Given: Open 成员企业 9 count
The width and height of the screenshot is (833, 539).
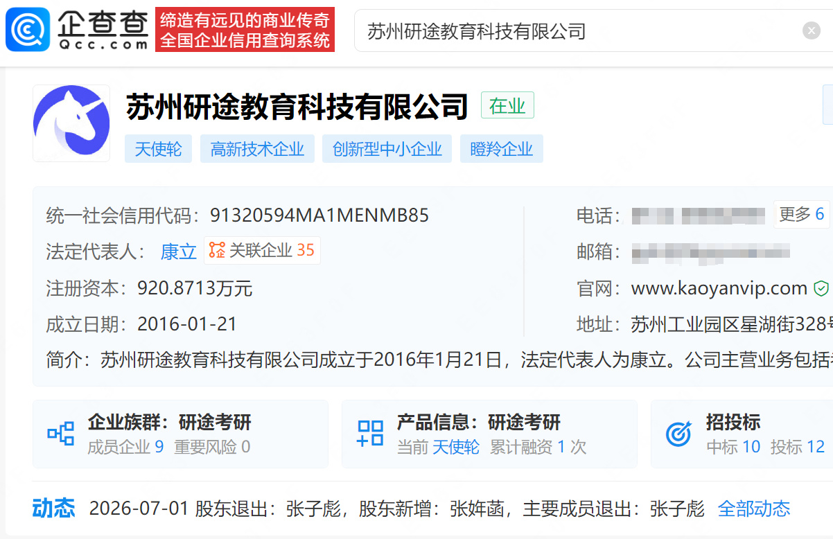Looking at the screenshot, I should 125,447.
